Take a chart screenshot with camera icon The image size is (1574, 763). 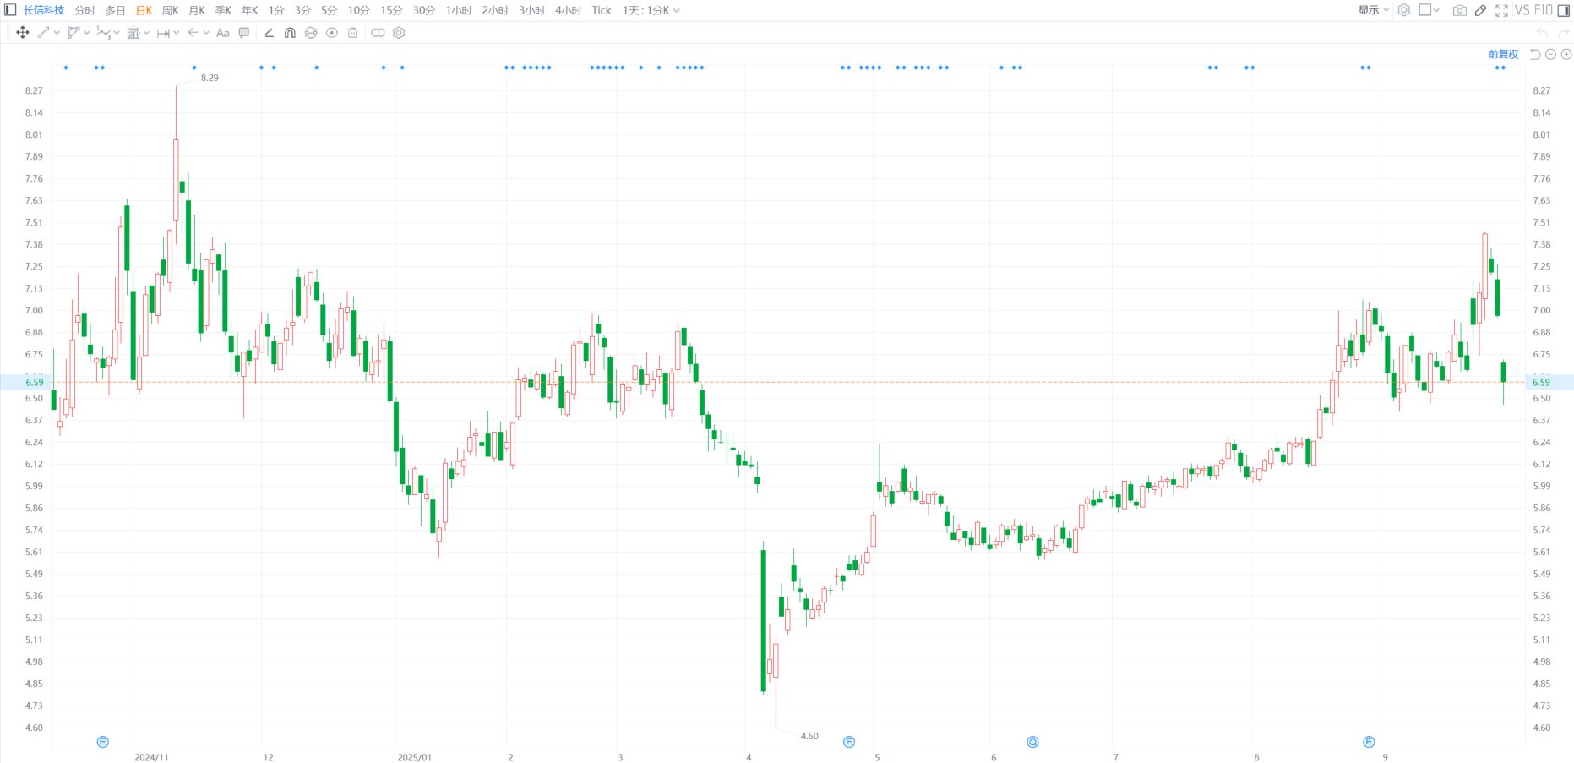[1459, 10]
